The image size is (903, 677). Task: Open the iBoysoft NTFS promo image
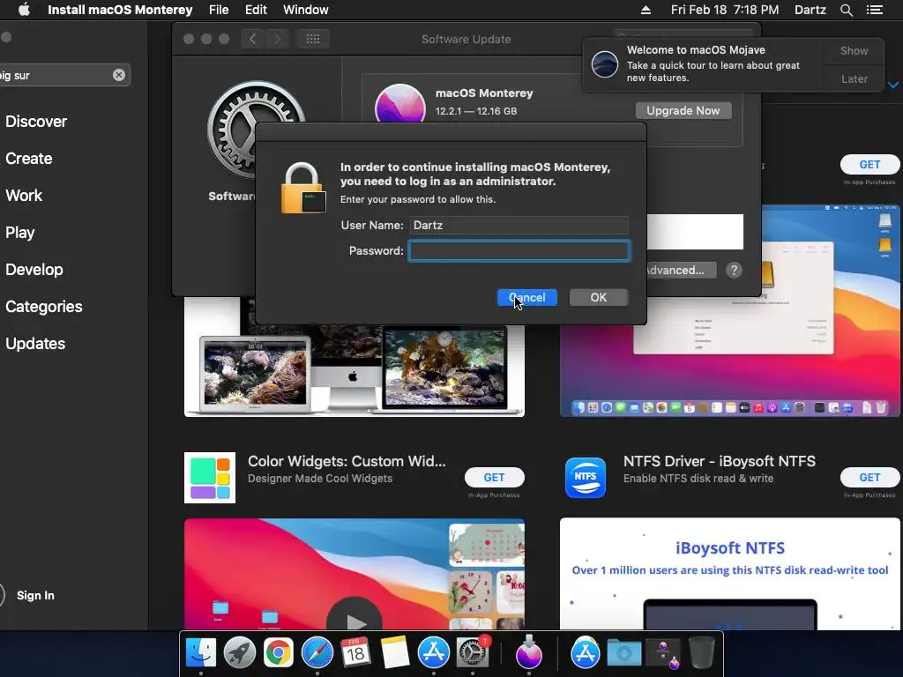coord(729,574)
